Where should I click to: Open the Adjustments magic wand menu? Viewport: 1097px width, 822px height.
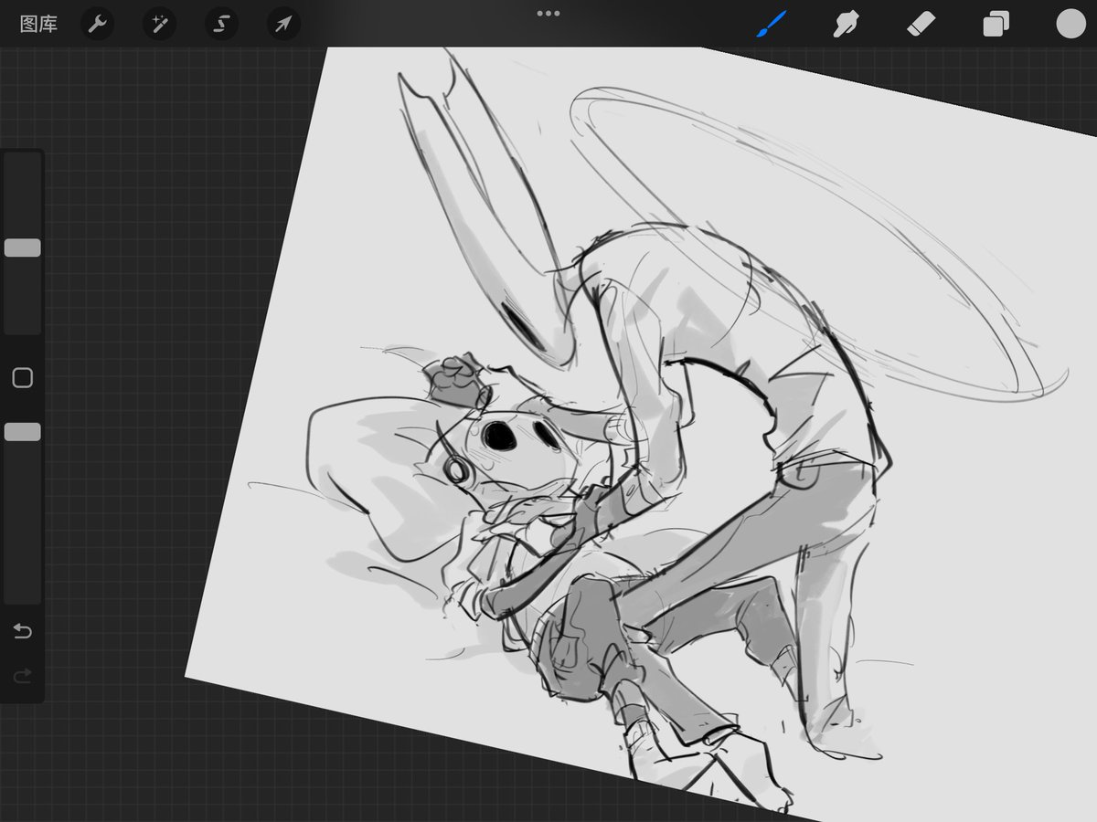pyautogui.click(x=159, y=24)
